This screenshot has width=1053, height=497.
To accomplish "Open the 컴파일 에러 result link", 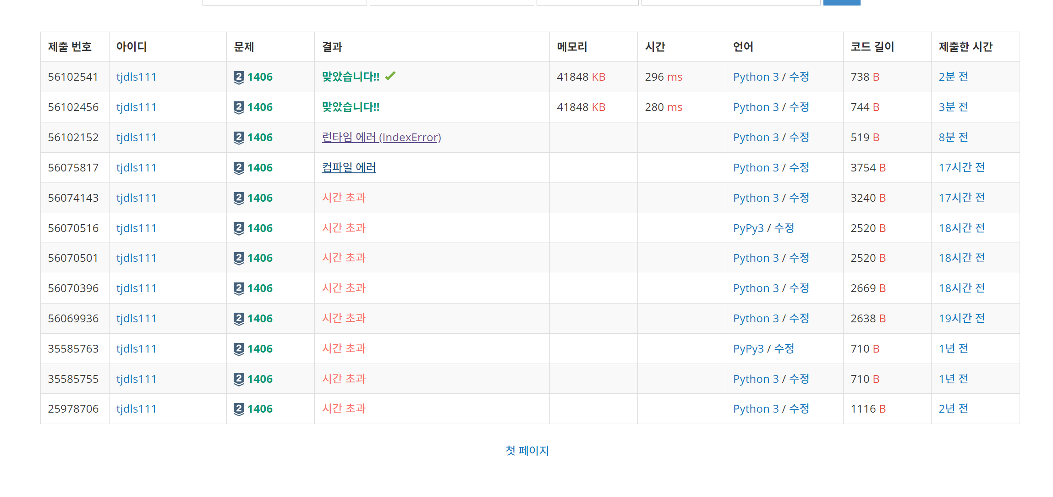I will click(349, 168).
